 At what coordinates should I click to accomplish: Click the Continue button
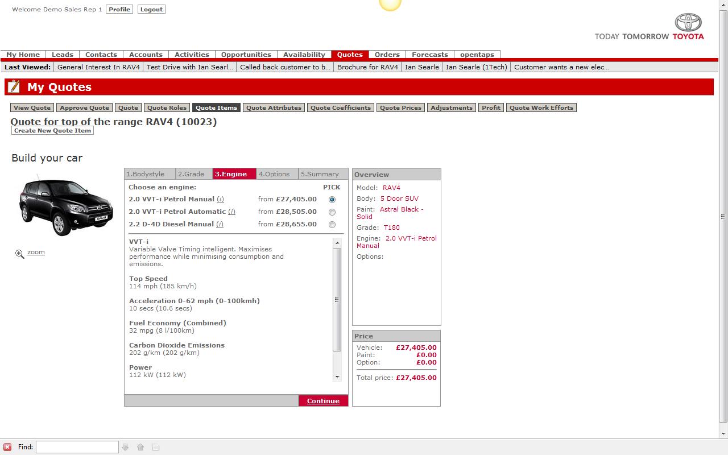click(x=323, y=401)
